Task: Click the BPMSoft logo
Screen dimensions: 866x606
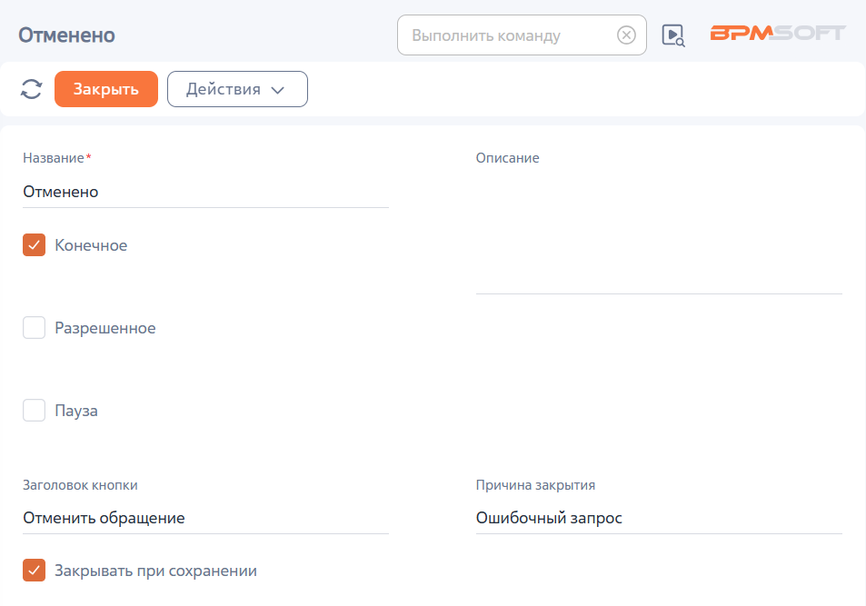Action: coord(778,33)
